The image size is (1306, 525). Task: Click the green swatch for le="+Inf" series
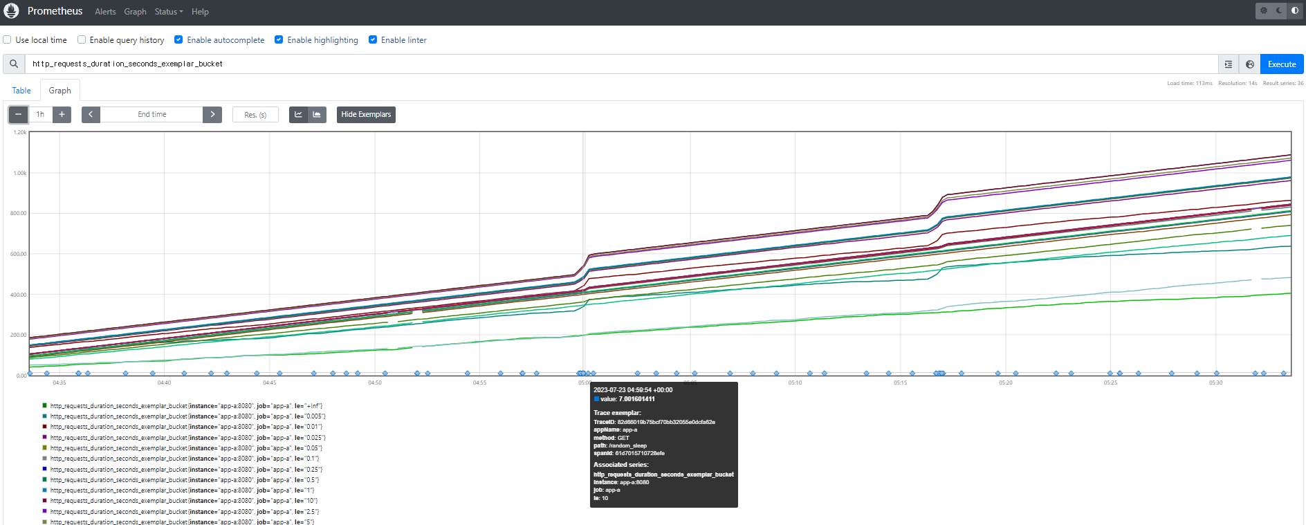pyautogui.click(x=45, y=405)
